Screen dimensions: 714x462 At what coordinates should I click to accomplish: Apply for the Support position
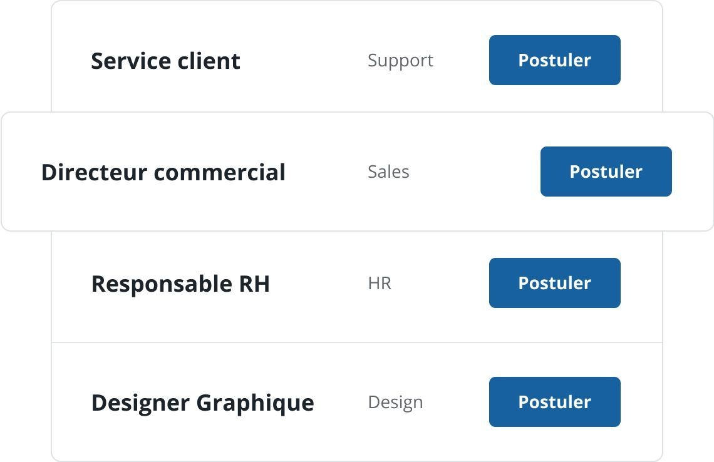554,60
